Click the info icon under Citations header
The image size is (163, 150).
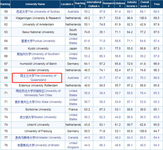click(120, 6)
